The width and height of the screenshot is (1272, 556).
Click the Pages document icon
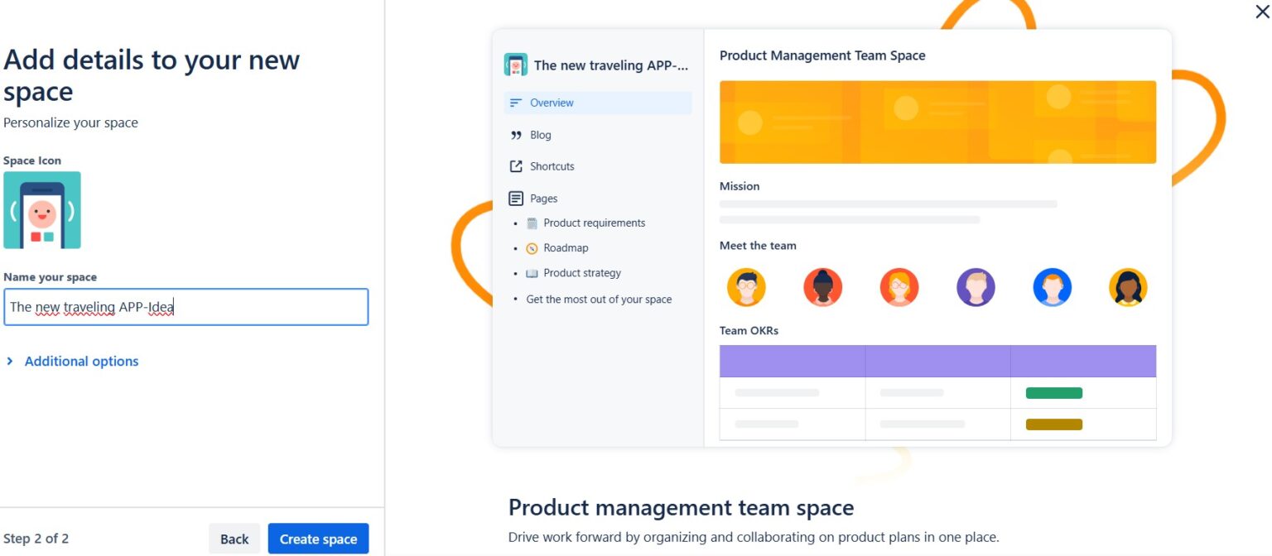pos(516,199)
